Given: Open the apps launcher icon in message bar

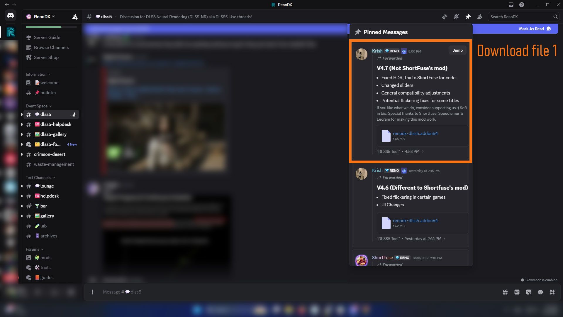Looking at the screenshot, I should click(552, 292).
